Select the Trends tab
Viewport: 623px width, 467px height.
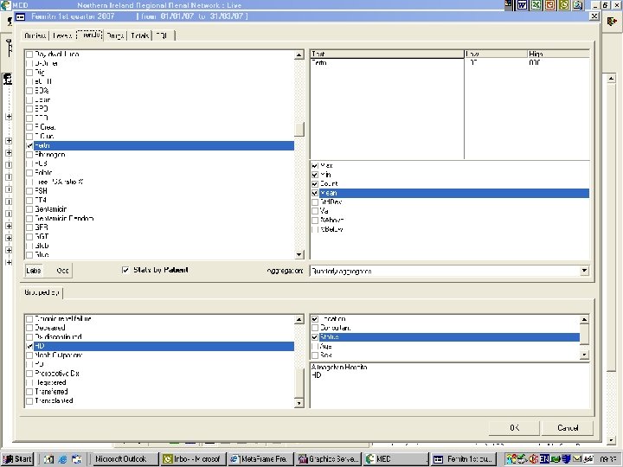pyautogui.click(x=89, y=35)
